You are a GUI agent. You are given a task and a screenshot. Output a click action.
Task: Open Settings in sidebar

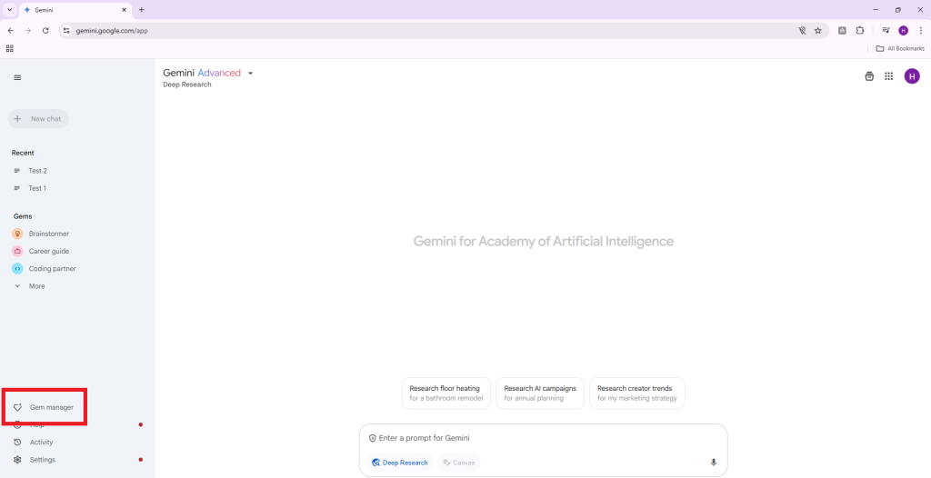(35, 460)
